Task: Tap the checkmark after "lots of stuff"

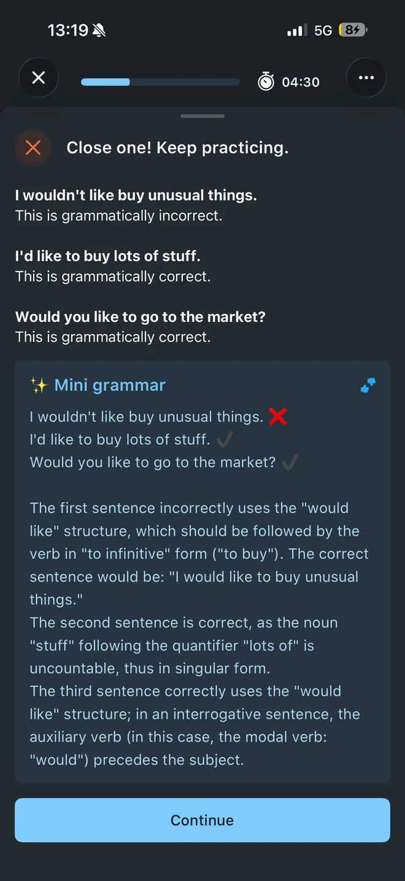Action: [x=225, y=440]
